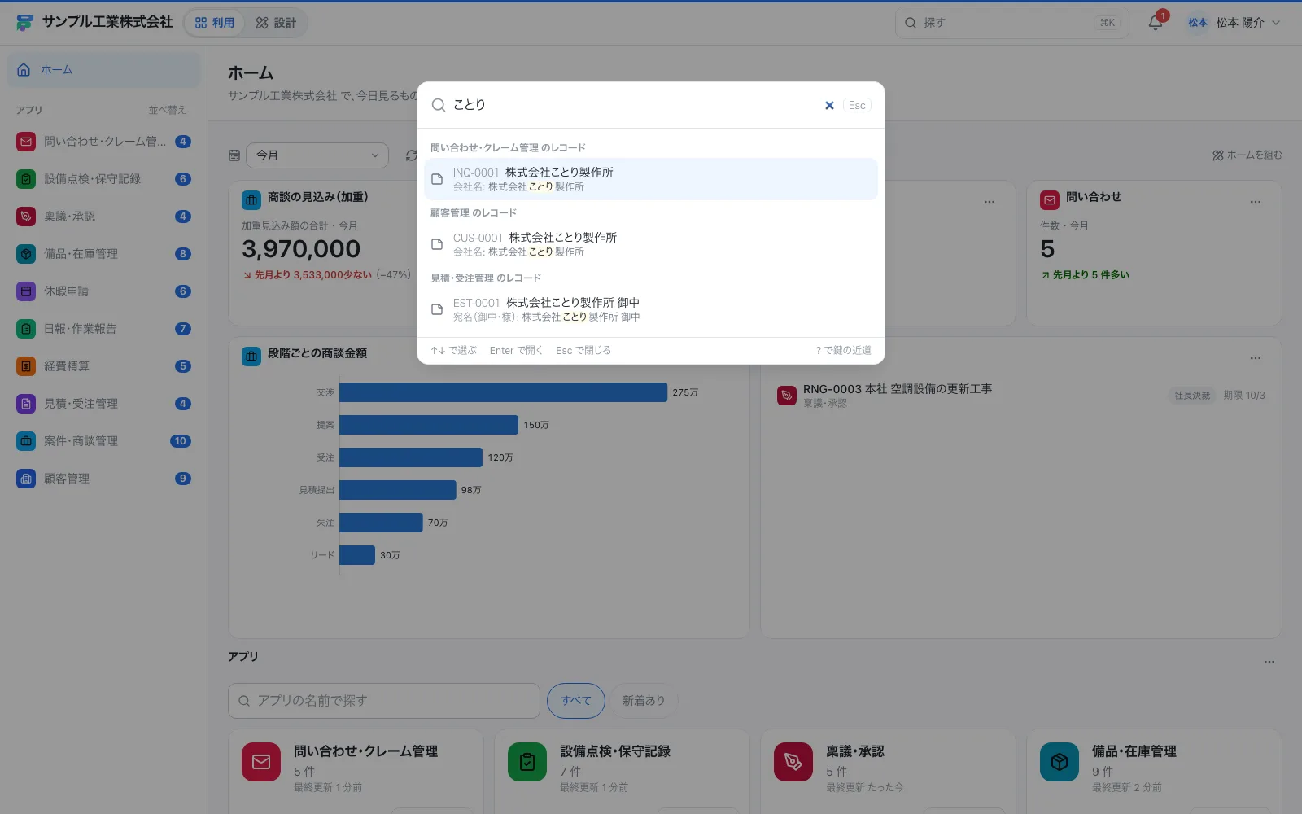Open 稟議・承認 icon in sidebar
1302x814 pixels.
pos(26,217)
